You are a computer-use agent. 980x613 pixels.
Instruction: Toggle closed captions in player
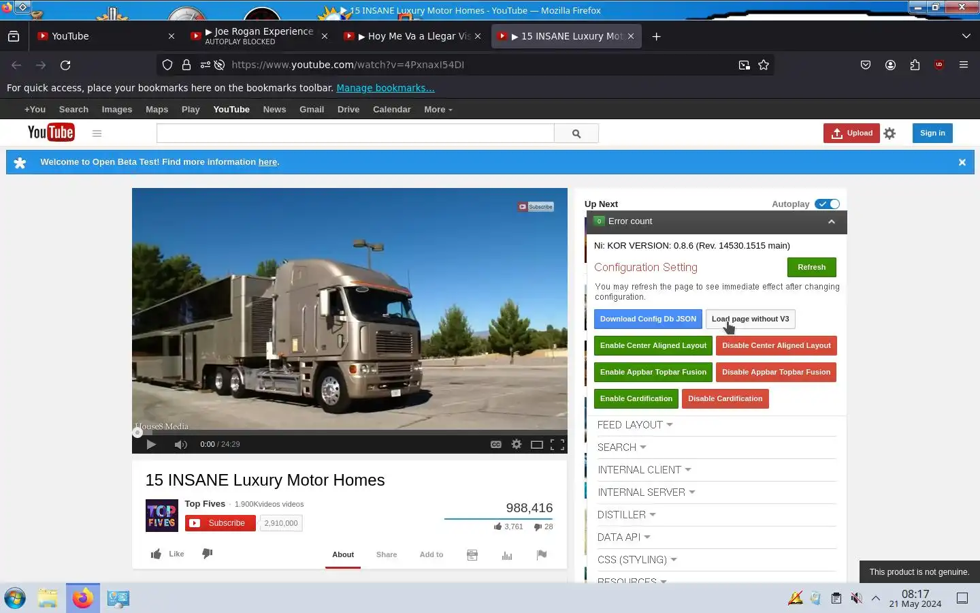496,444
